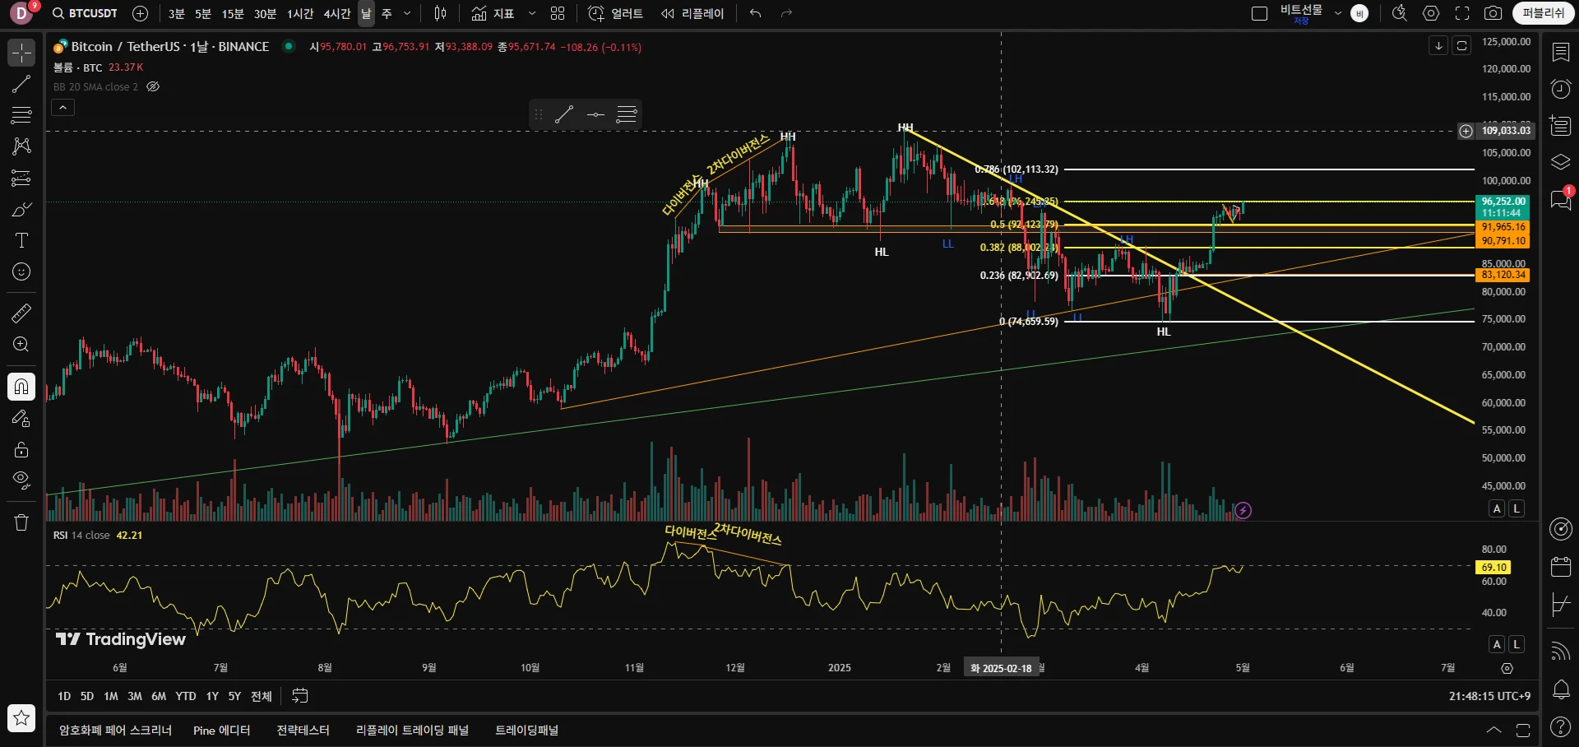
Task: Redo the last undone action
Action: point(786,13)
